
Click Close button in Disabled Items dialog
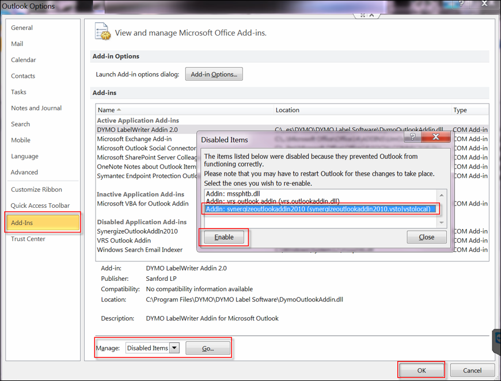[x=427, y=237]
